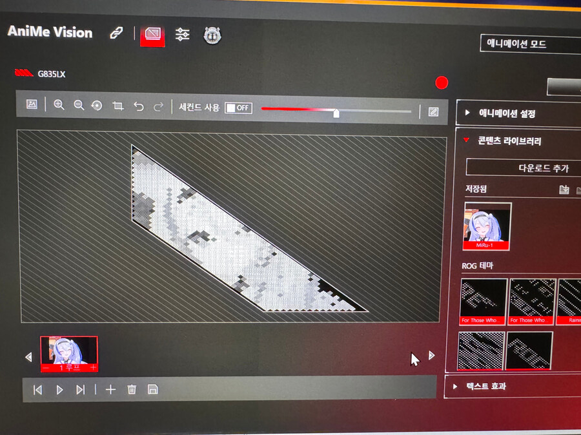The height and width of the screenshot is (435, 581).
Task: Increase loop count with plus on frame
Action: (x=93, y=367)
